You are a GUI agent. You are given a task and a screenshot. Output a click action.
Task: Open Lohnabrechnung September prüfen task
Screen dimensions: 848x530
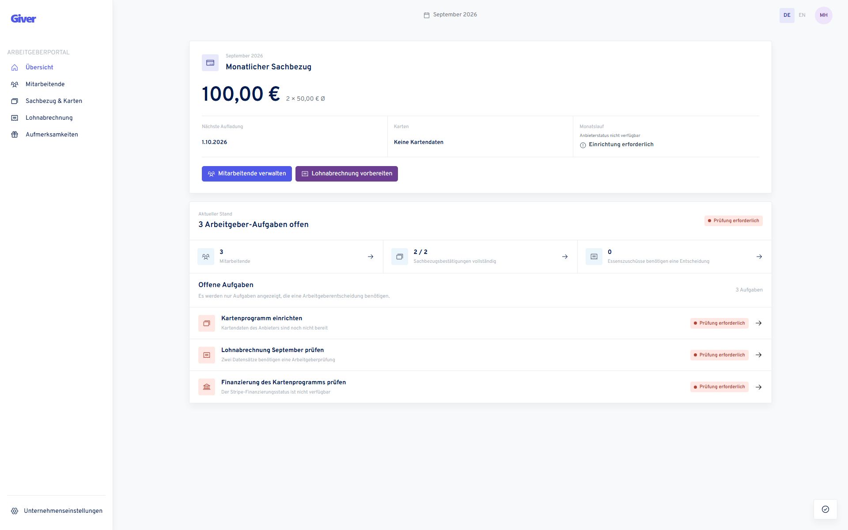(273, 350)
